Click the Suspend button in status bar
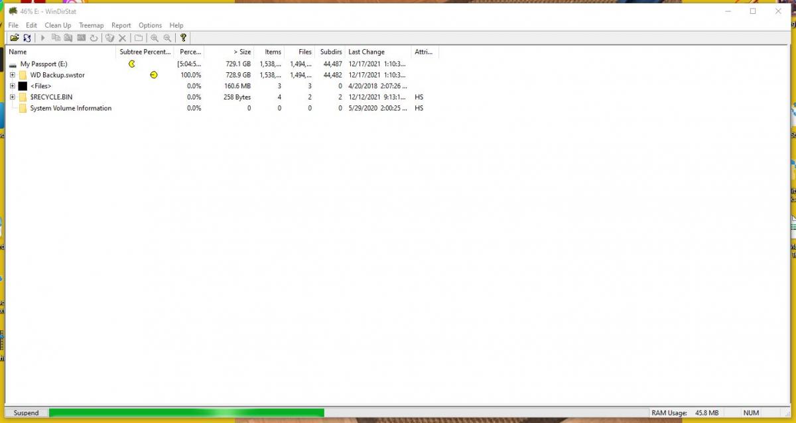Image resolution: width=796 pixels, height=423 pixels. click(26, 413)
